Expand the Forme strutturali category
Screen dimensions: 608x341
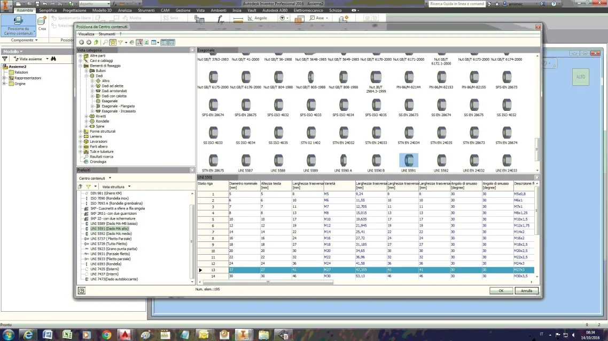(x=81, y=132)
